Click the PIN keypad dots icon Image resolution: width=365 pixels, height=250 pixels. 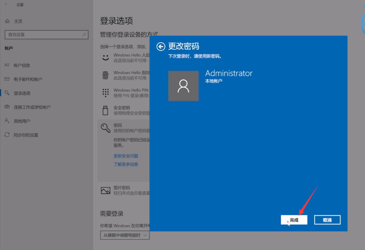105,93
